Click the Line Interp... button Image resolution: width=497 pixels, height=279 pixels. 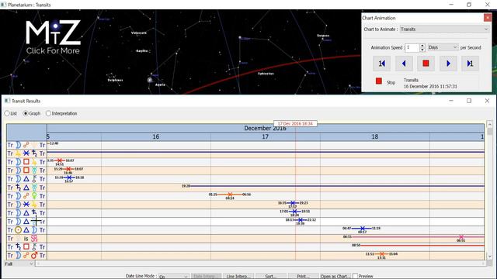(238, 276)
